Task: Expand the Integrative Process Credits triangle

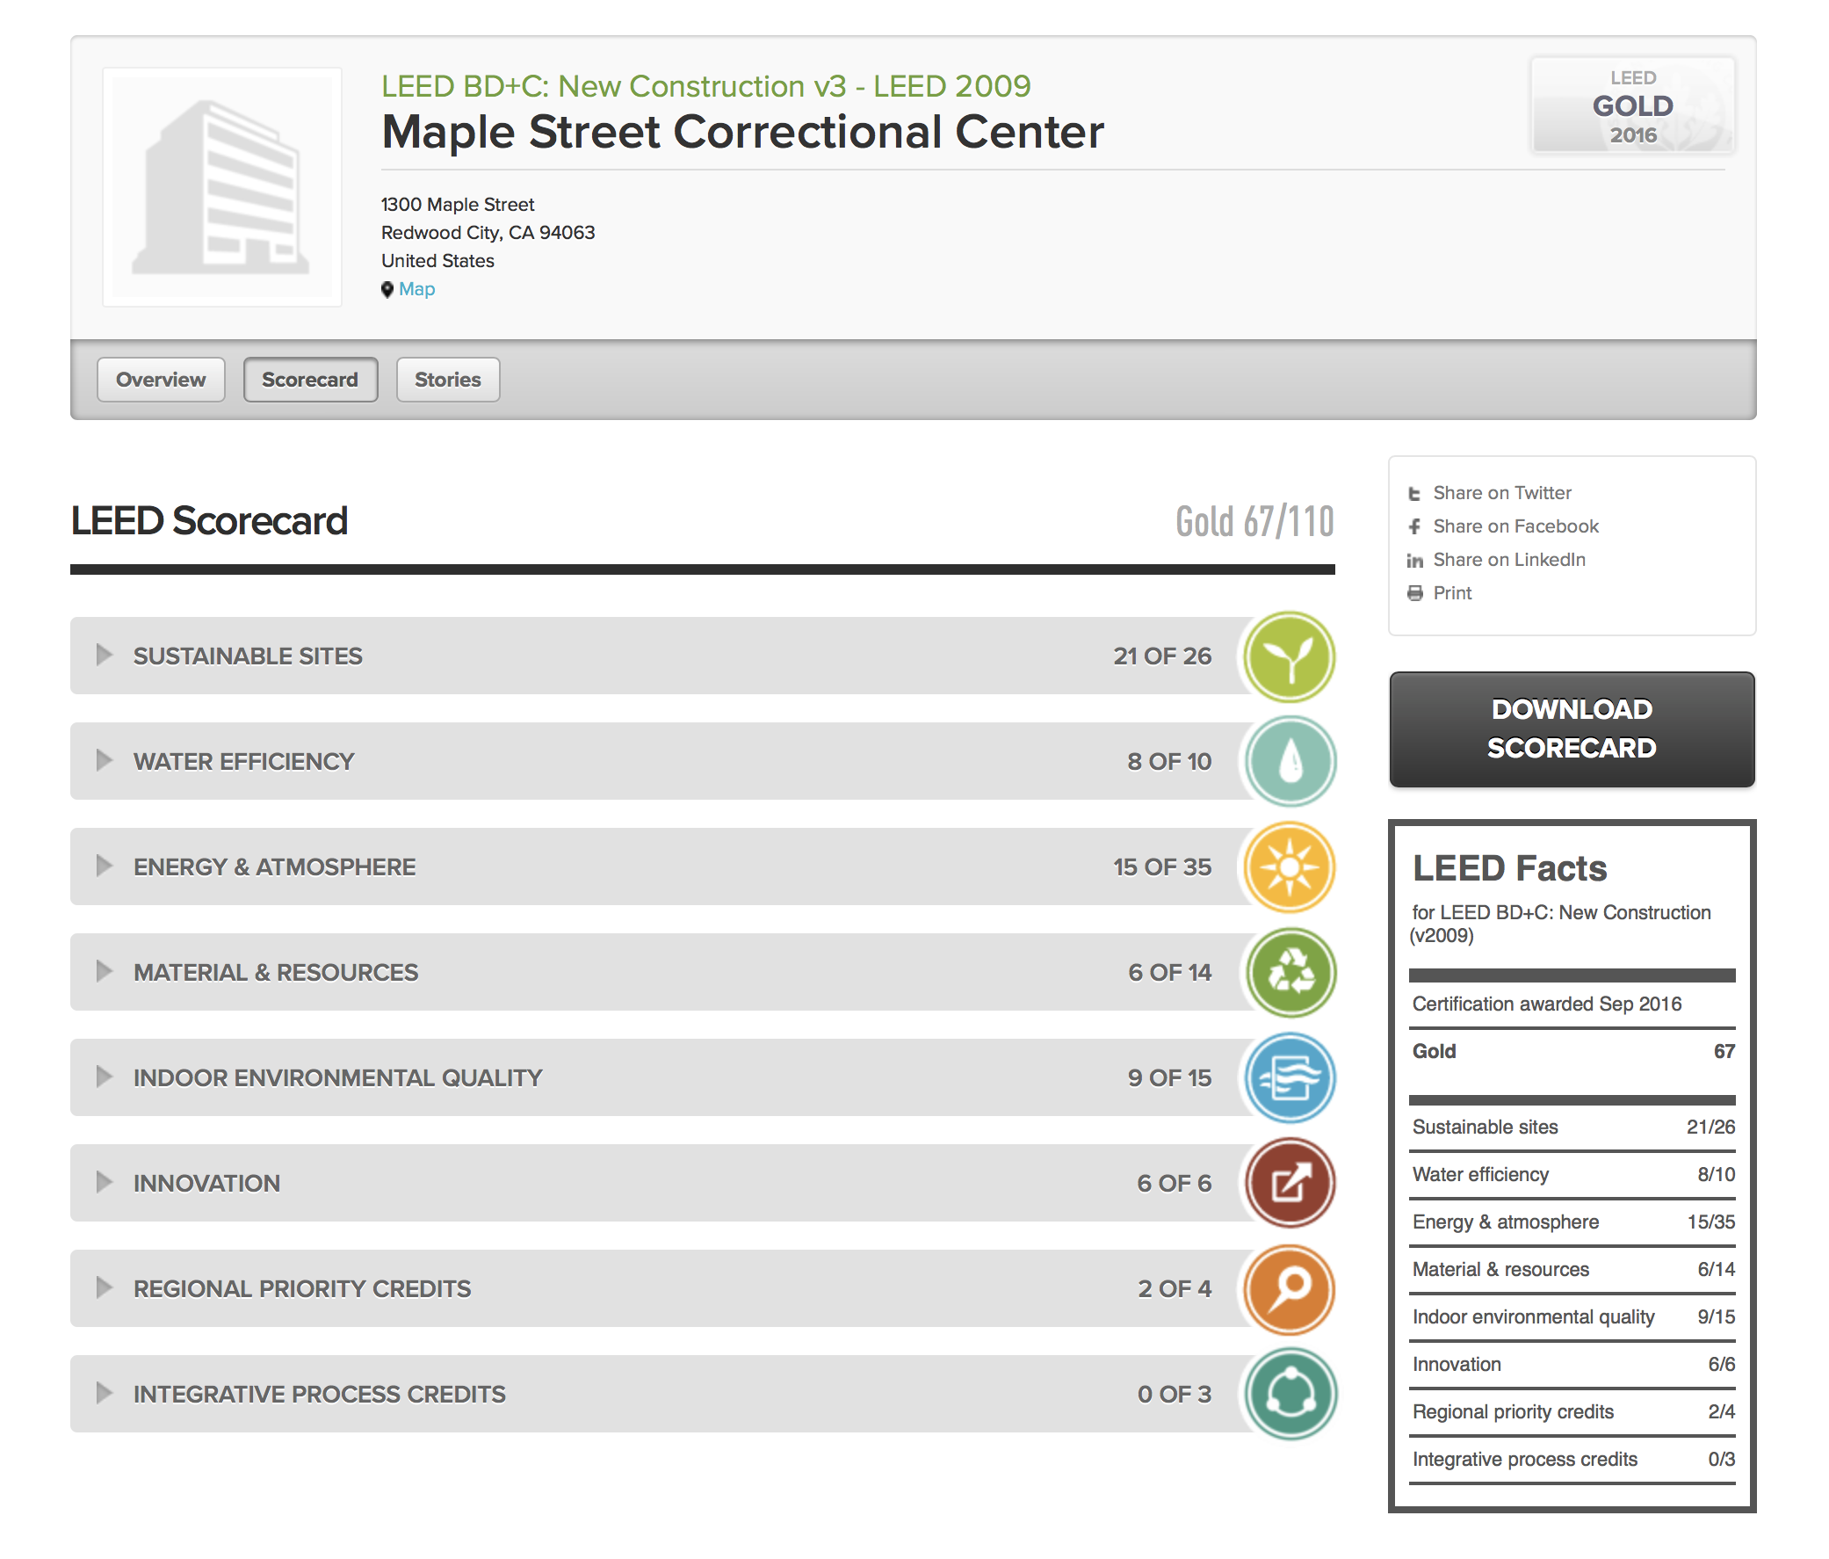Action: pyautogui.click(x=105, y=1393)
